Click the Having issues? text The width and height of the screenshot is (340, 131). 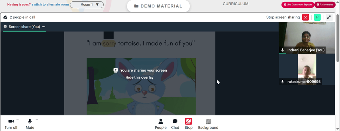click(19, 4)
